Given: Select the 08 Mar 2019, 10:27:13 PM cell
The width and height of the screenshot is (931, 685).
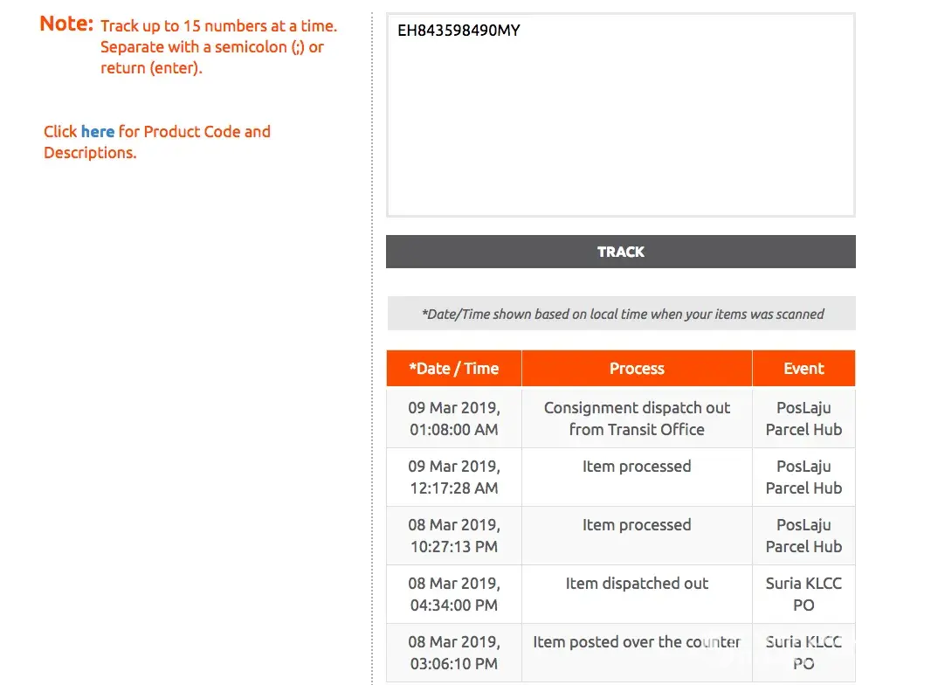Looking at the screenshot, I should [x=454, y=536].
